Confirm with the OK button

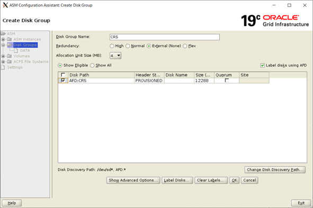click(234, 180)
